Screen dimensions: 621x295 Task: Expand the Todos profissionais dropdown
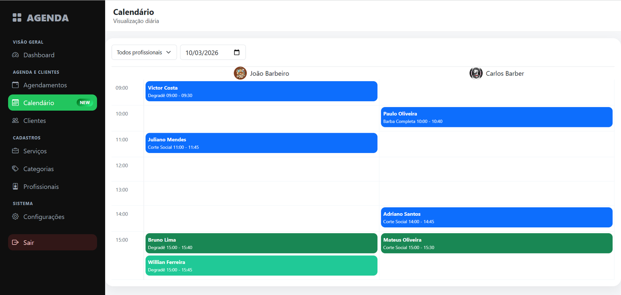[x=144, y=52]
